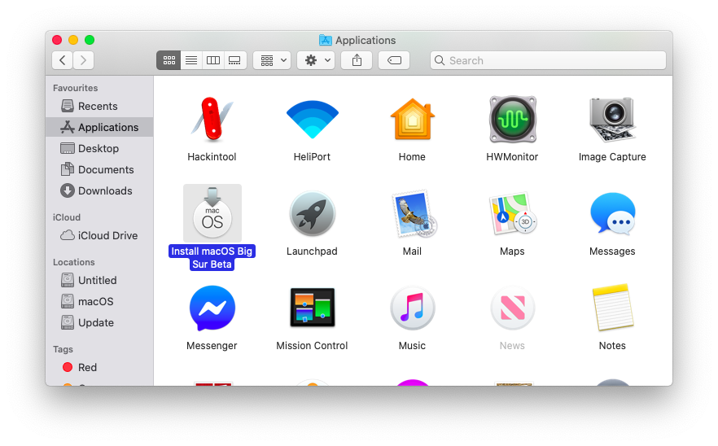Click the Share toolbar button
The height and width of the screenshot is (446, 718).
[x=357, y=60]
